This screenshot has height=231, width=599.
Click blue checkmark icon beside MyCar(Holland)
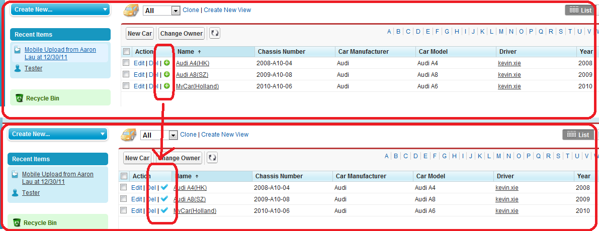[x=164, y=210]
